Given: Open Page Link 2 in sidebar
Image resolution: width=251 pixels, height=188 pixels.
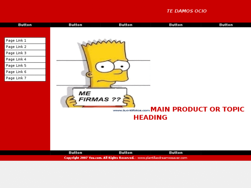Looking at the screenshot, I should (x=25, y=47).
